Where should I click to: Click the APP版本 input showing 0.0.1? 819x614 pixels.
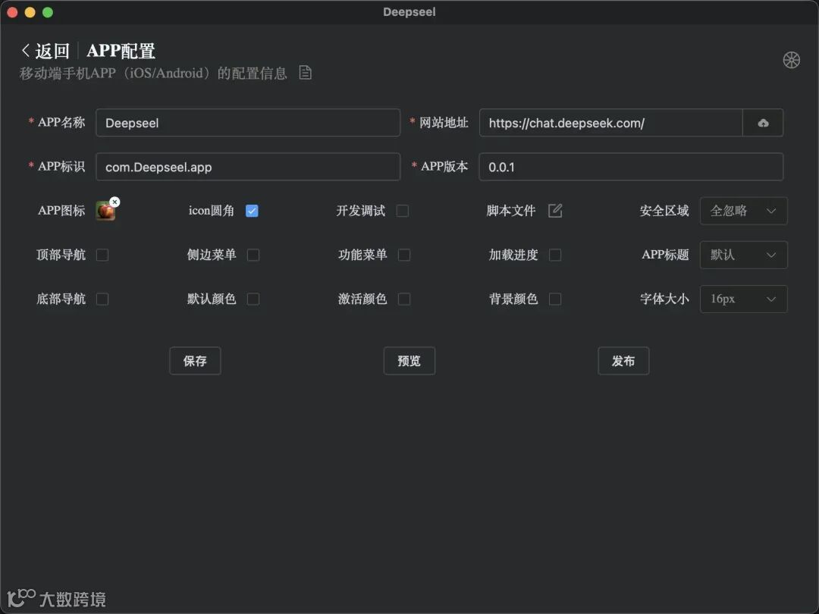(631, 167)
